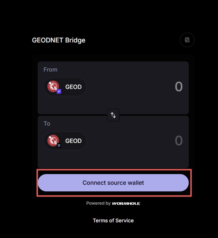
Task: Swap source and destination with arrows icon
Action: [x=113, y=115]
